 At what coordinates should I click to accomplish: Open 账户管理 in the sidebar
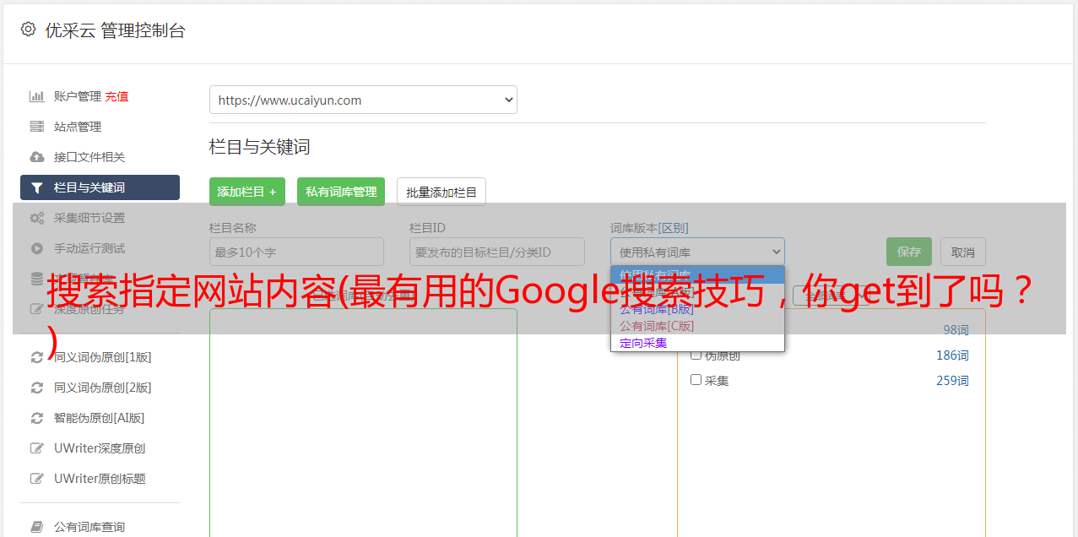78,96
